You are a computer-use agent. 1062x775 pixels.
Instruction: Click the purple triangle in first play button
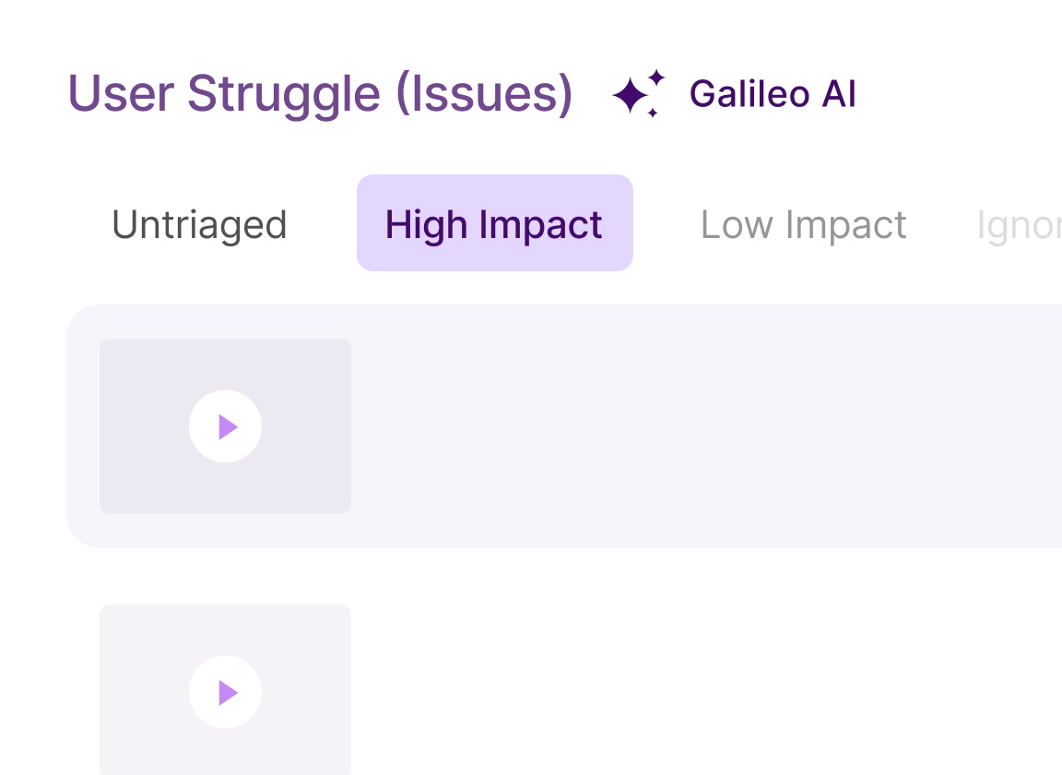click(x=228, y=427)
